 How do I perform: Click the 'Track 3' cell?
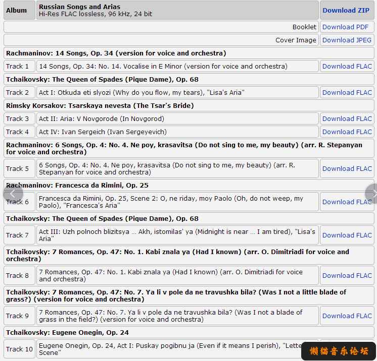point(19,118)
